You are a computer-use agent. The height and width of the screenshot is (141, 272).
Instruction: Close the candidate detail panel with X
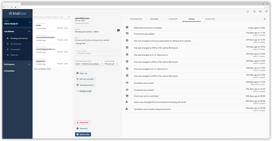pyautogui.click(x=264, y=19)
